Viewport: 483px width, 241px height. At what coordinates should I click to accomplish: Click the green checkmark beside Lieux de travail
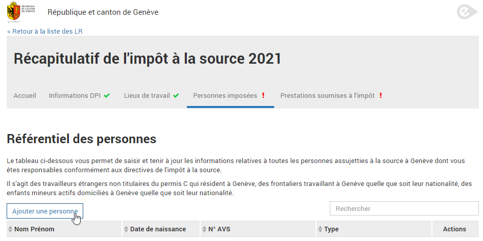[176, 96]
